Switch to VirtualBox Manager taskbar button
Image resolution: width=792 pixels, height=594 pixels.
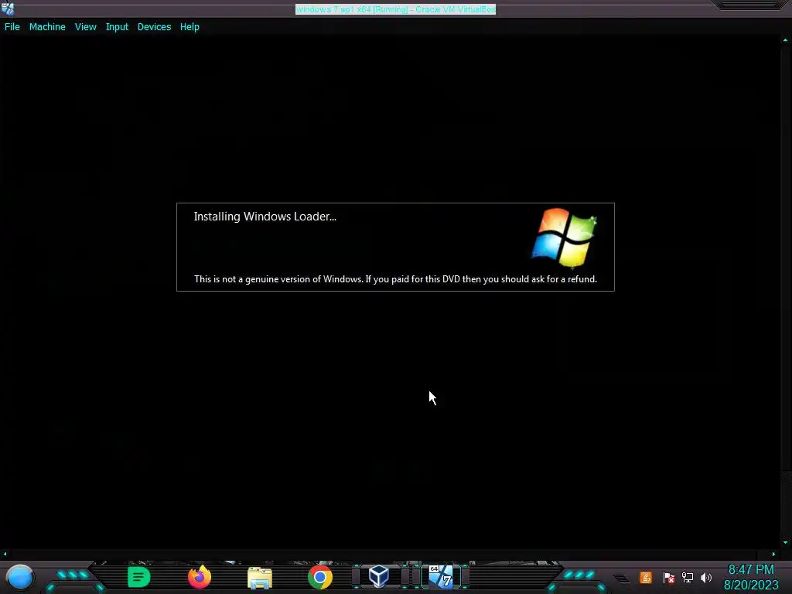click(x=379, y=576)
